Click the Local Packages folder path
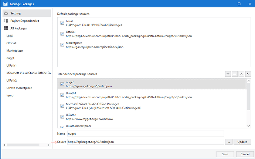 (94, 25)
